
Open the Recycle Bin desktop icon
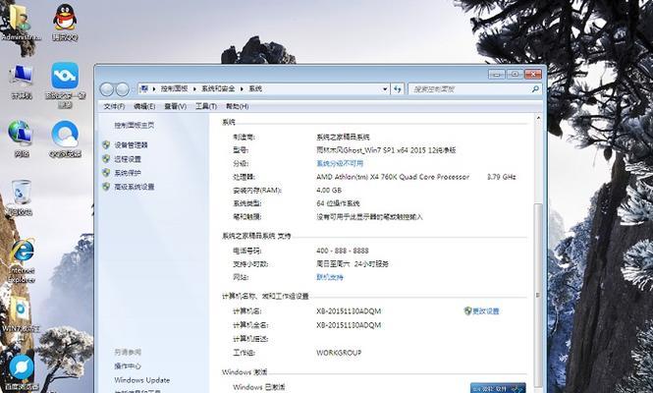21,197
